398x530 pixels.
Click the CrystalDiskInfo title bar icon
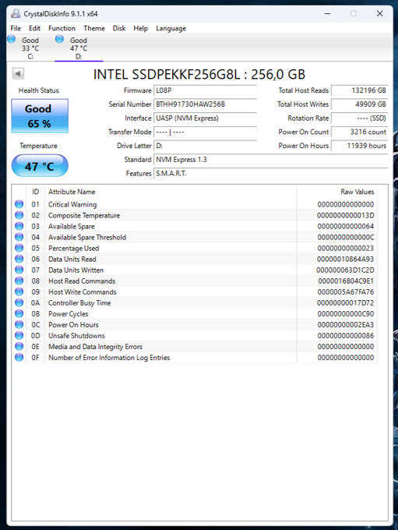[x=16, y=13]
